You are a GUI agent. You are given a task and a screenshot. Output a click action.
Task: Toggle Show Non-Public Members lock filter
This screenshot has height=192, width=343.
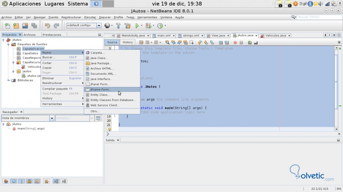[x=29, y=181]
